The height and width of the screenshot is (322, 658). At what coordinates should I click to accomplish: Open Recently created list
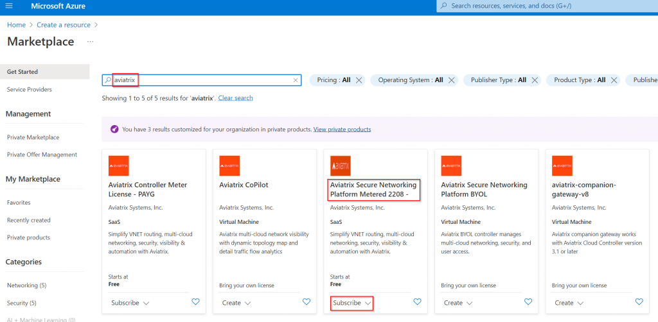point(28,220)
